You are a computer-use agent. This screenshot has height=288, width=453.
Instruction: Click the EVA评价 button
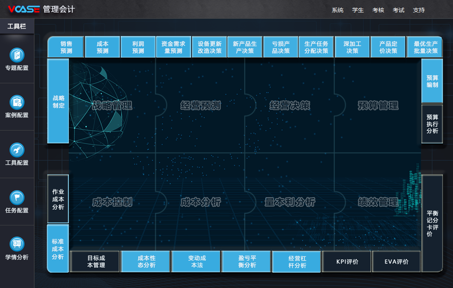tap(397, 262)
